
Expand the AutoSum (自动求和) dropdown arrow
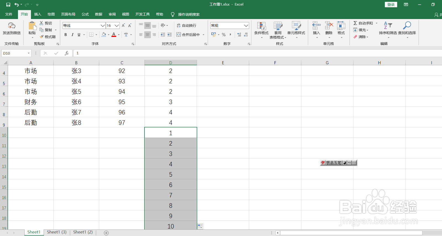coord(377,23)
